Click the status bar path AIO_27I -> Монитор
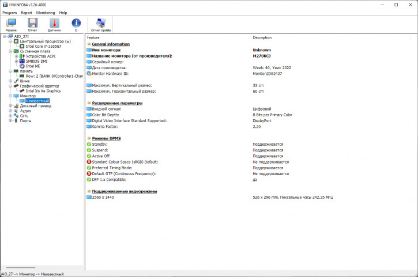 [x=32, y=274]
